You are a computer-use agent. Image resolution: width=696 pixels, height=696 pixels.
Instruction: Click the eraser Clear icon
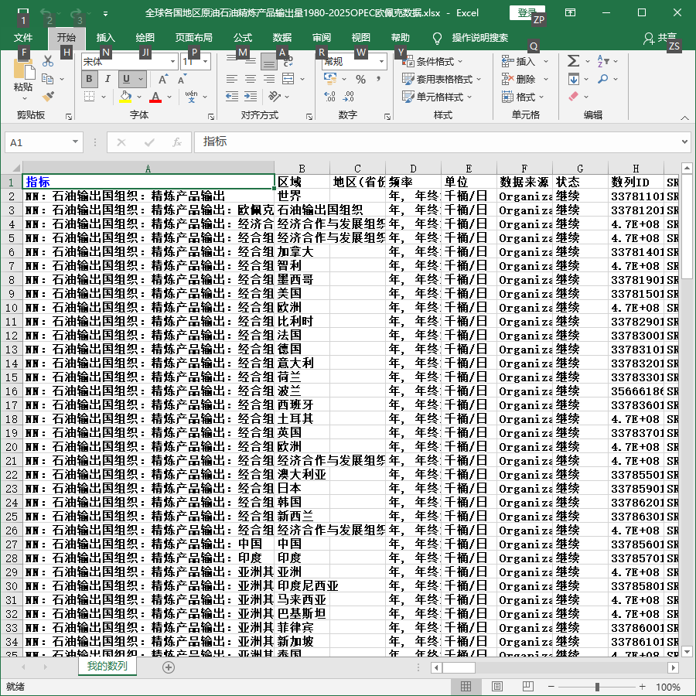(x=573, y=97)
